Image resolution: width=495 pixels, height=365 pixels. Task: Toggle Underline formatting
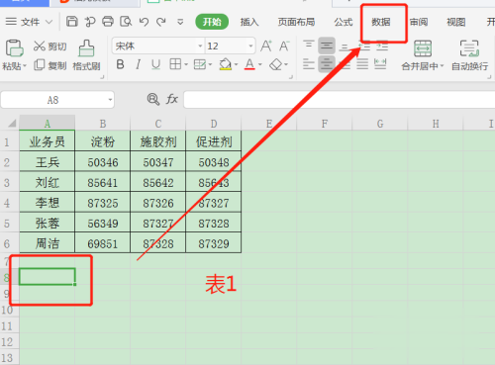pyautogui.click(x=155, y=64)
